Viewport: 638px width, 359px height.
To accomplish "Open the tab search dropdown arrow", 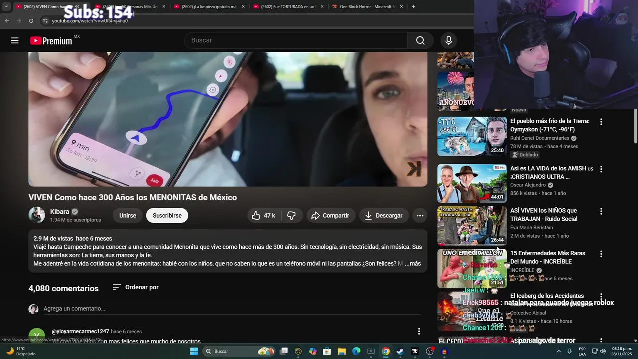I will pos(6,7).
